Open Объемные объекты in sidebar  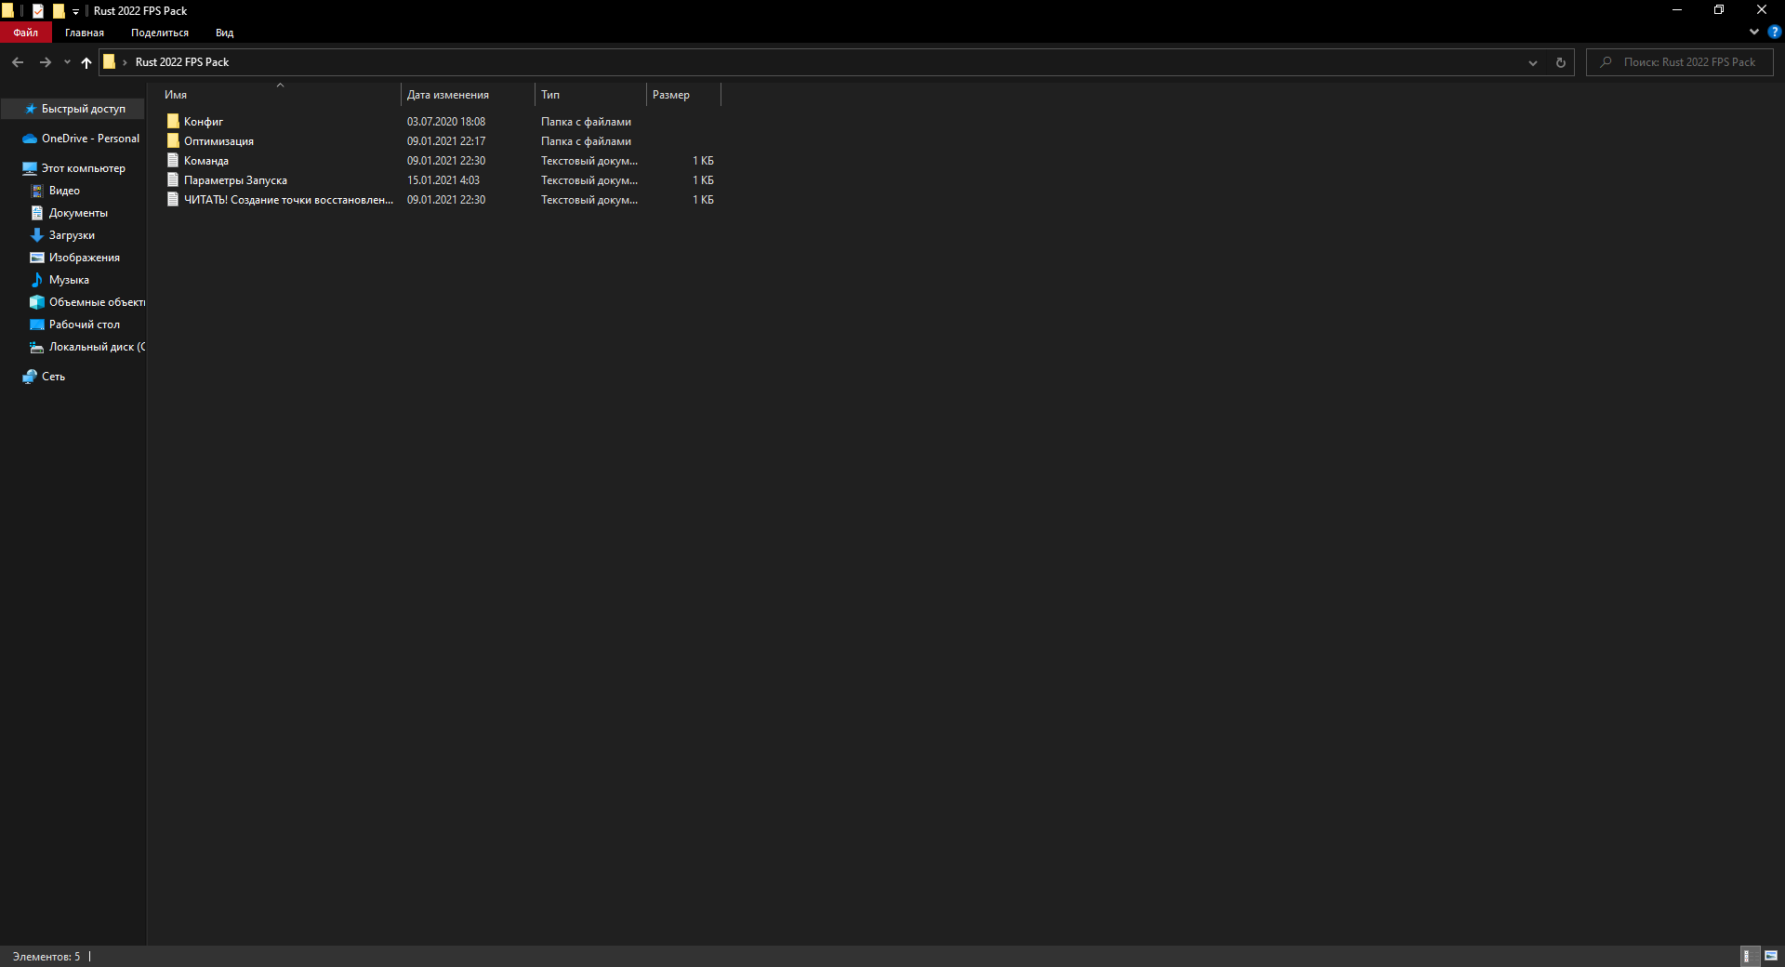(x=87, y=302)
